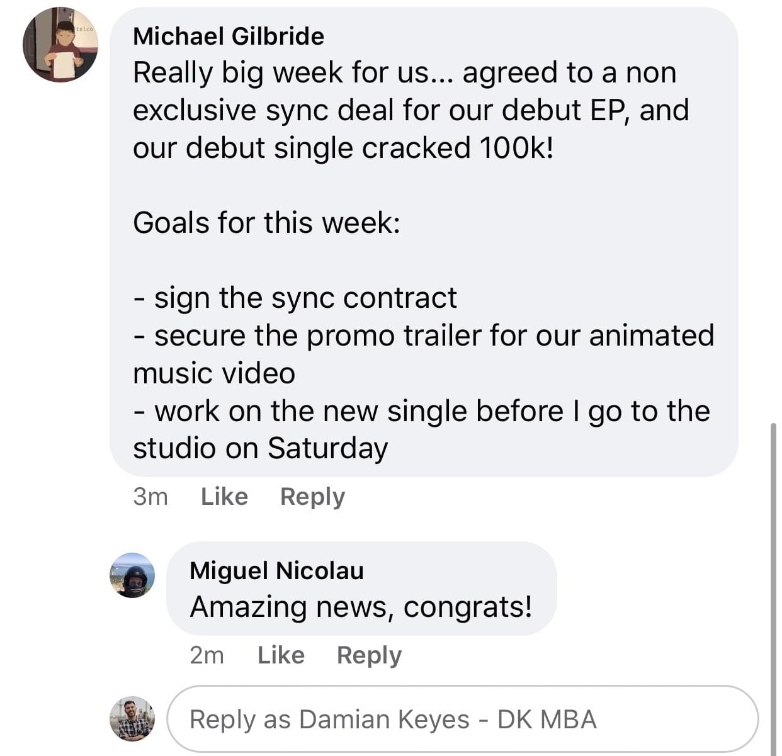This screenshot has height=756, width=782.
Task: Like Michael Gilbride's comment
Action: [224, 497]
